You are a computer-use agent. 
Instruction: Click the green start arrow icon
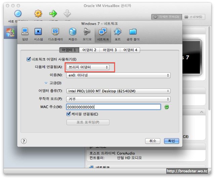[53, 13]
